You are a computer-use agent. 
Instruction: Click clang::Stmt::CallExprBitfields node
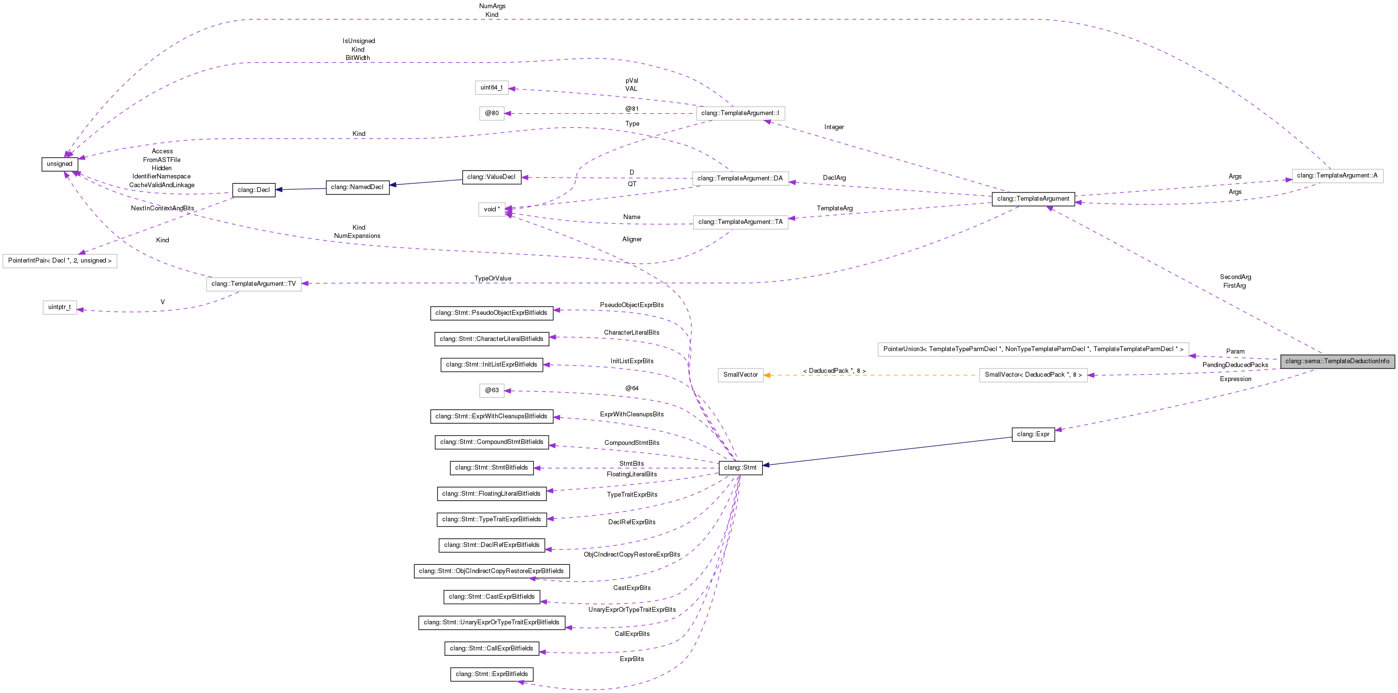tap(491, 649)
